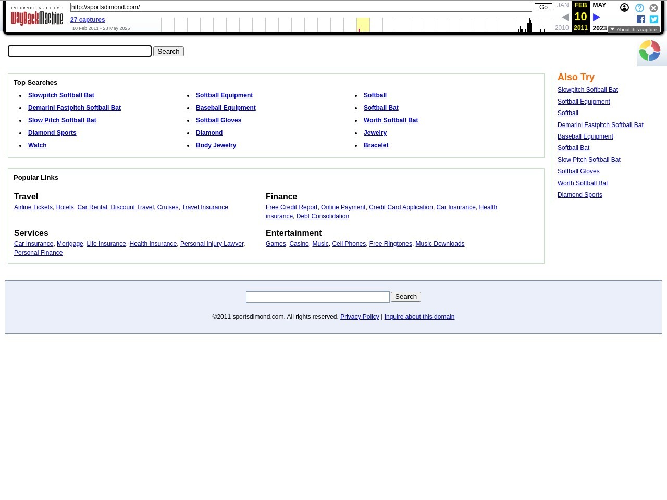Open the Personal Finance link
The height and width of the screenshot is (500, 667).
pyautogui.click(x=38, y=253)
